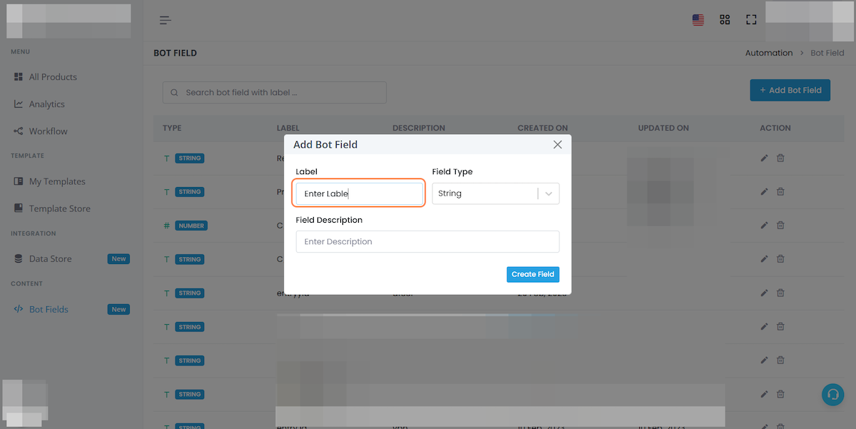Click the Create Field button

pyautogui.click(x=533, y=274)
